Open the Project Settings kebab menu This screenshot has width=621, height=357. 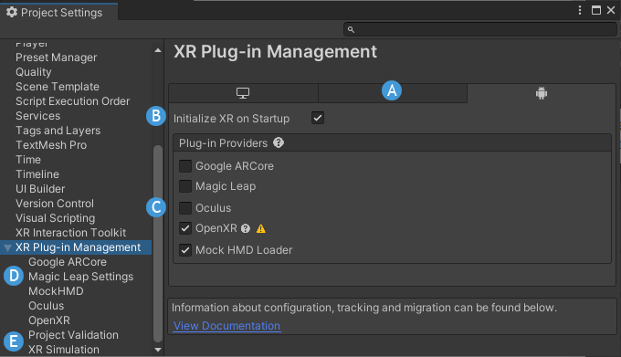[580, 11]
